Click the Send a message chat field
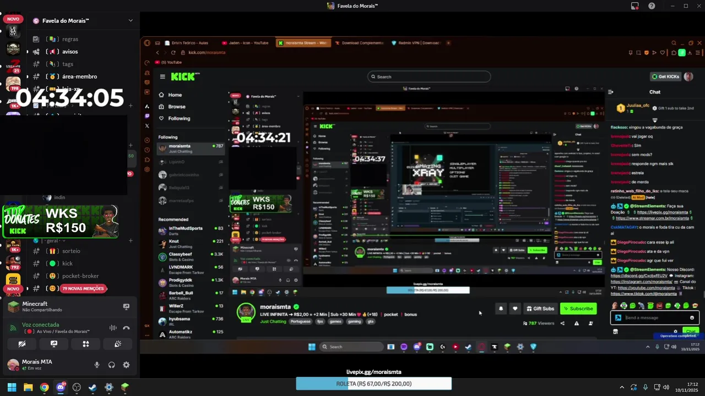The image size is (705, 396). pyautogui.click(x=655, y=317)
